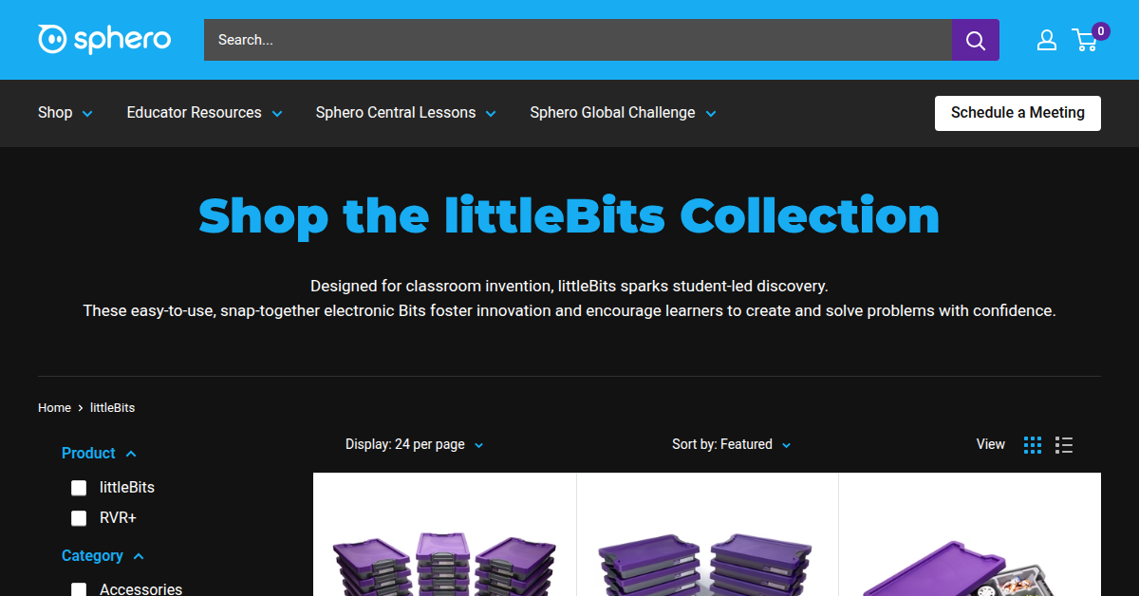Screen dimensions: 1139x596
Task: Open Sphero Global Challenge menu
Action: [624, 113]
